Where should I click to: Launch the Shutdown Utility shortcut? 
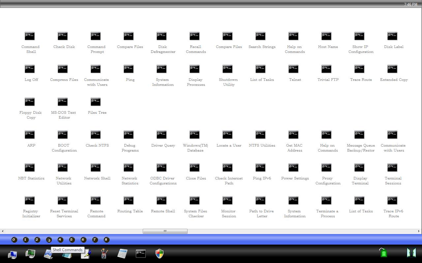click(227, 69)
